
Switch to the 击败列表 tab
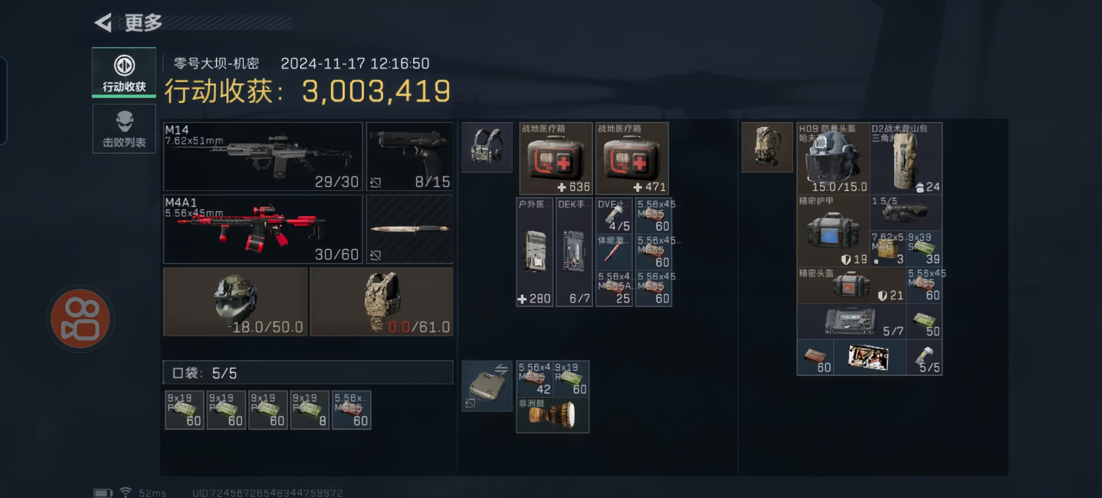(x=124, y=129)
